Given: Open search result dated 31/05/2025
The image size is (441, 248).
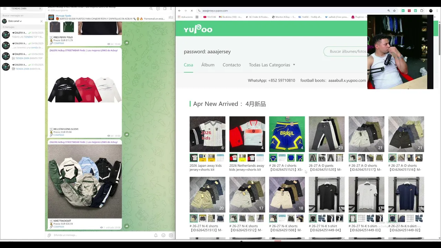Looking at the screenshot, I should pos(23,67).
